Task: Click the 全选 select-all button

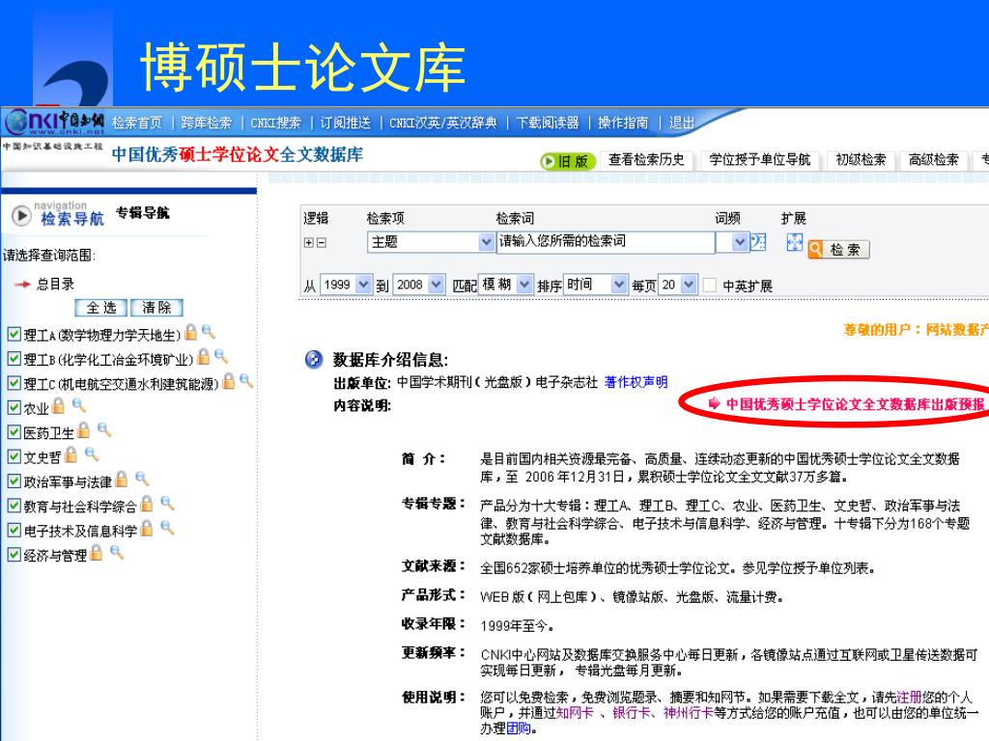Action: click(x=101, y=308)
